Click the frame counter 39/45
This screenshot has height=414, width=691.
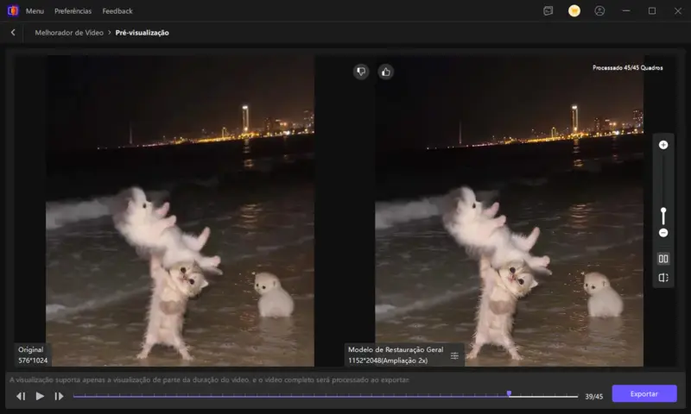[x=593, y=397]
